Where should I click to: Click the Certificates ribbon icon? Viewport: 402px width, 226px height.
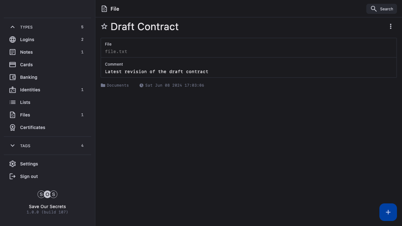click(x=13, y=127)
